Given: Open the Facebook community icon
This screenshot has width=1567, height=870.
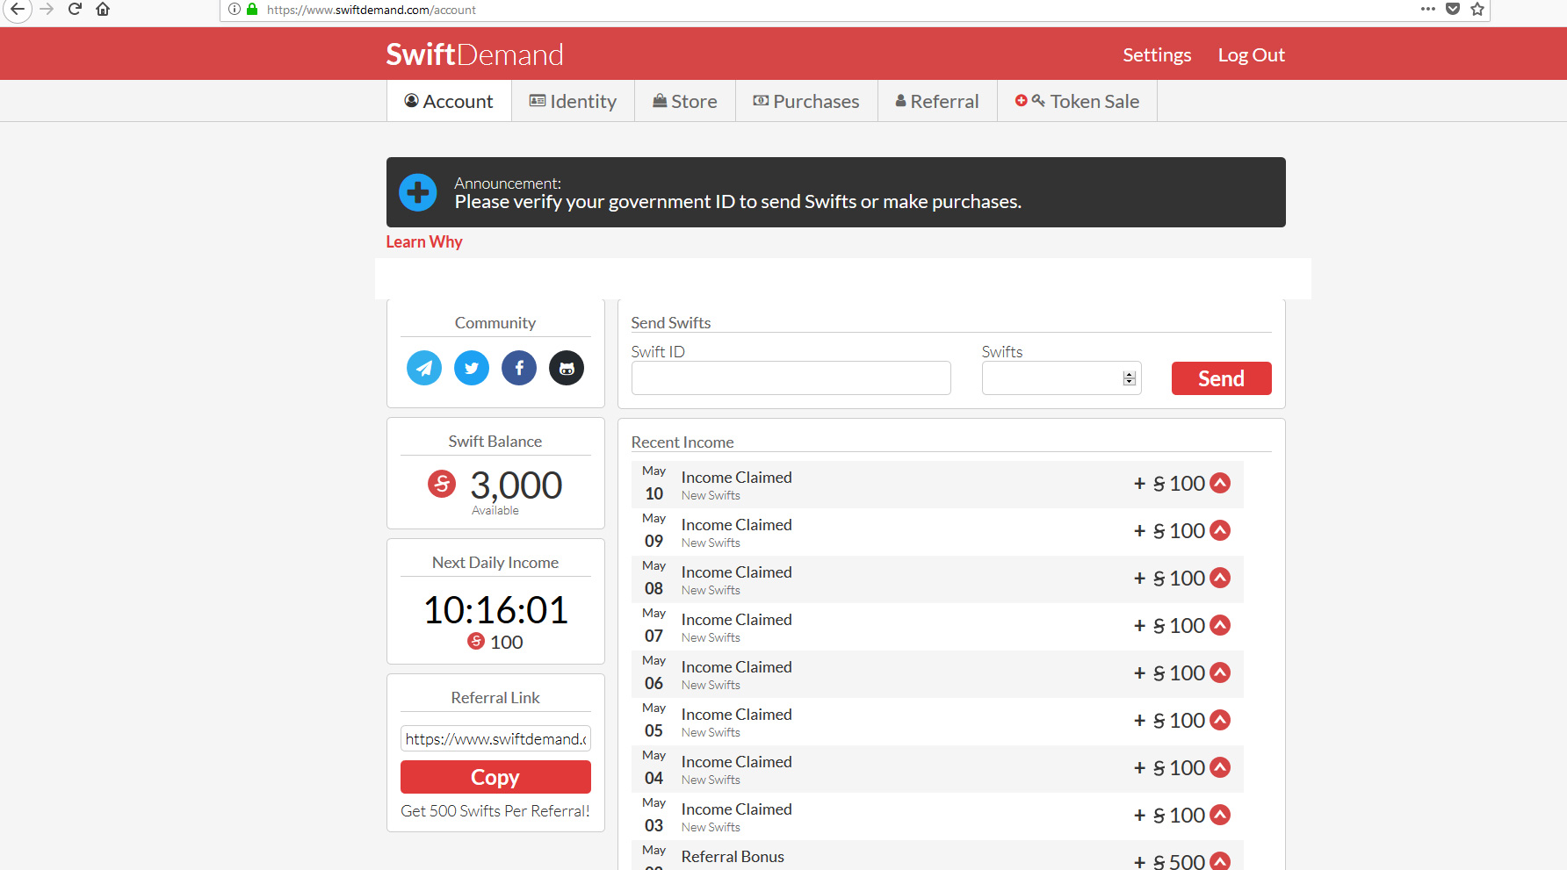Looking at the screenshot, I should tap(519, 368).
